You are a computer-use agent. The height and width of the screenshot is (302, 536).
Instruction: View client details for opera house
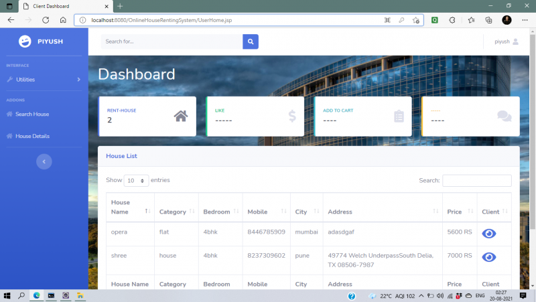pyautogui.click(x=489, y=233)
